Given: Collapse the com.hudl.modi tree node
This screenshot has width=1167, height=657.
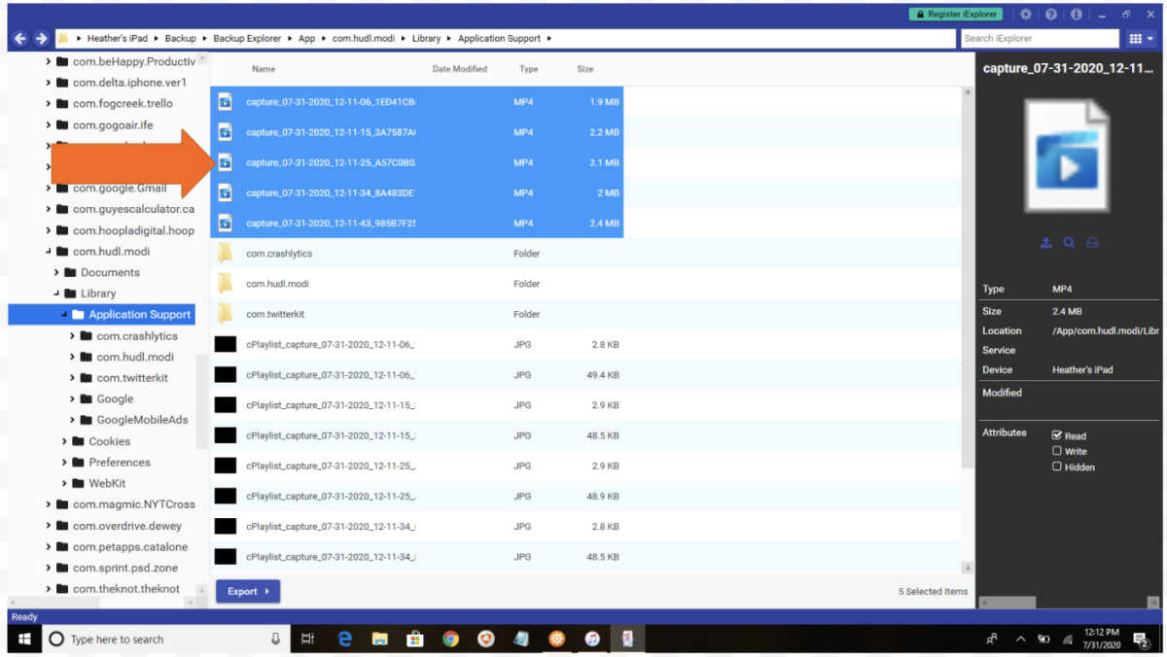Looking at the screenshot, I should (x=50, y=252).
